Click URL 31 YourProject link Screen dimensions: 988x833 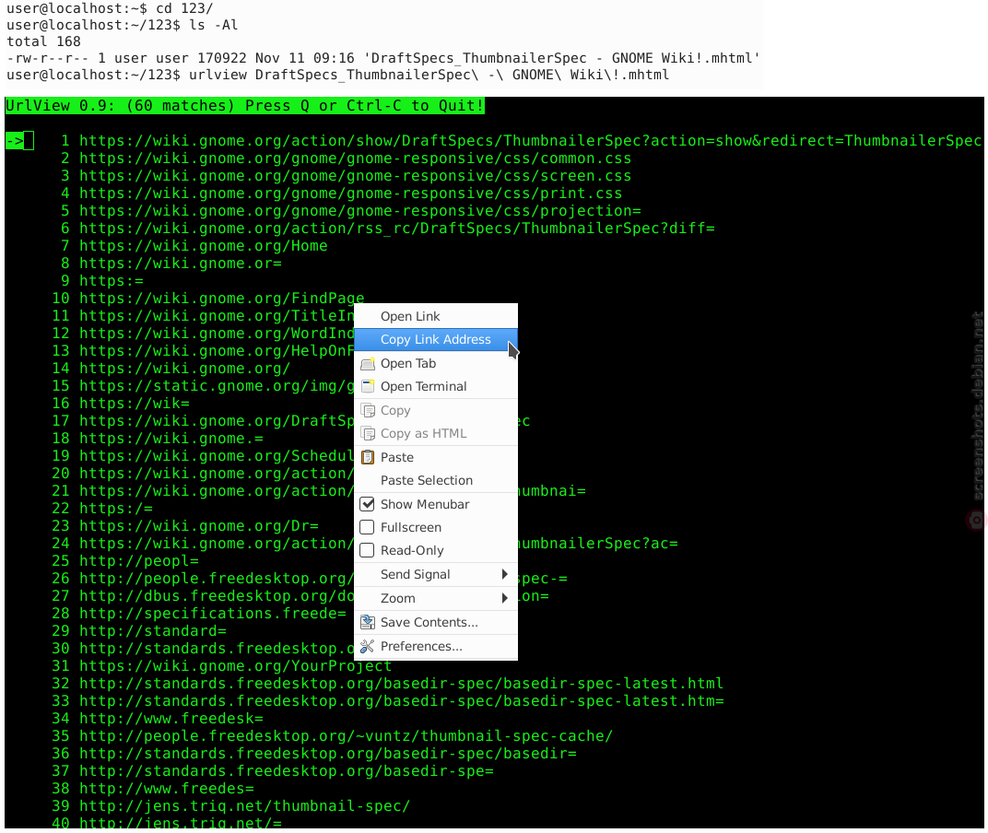235,666
